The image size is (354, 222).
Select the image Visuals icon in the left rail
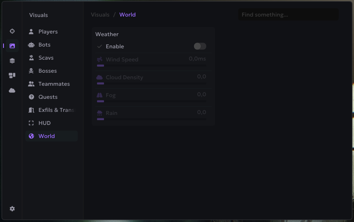click(x=12, y=46)
